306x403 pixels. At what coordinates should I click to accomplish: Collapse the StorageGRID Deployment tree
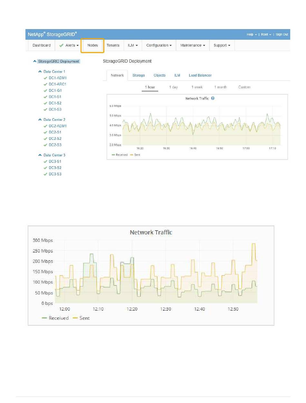click(x=35, y=61)
